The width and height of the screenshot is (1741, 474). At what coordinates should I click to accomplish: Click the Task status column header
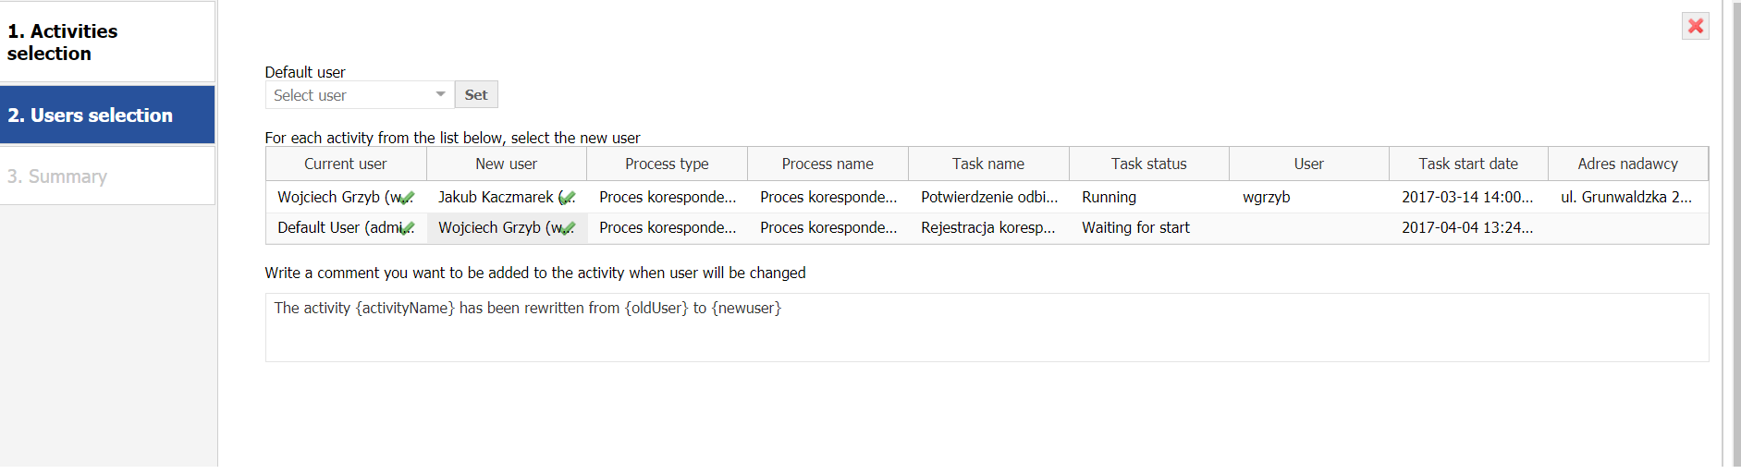tap(1148, 164)
